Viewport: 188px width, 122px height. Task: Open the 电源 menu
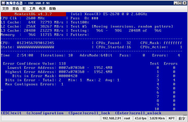tap(42, 9)
